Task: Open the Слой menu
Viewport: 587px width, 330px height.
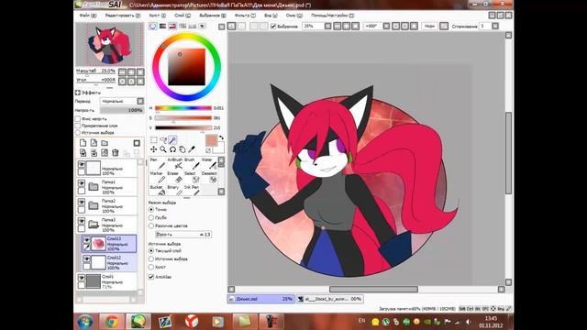Action: (x=183, y=16)
